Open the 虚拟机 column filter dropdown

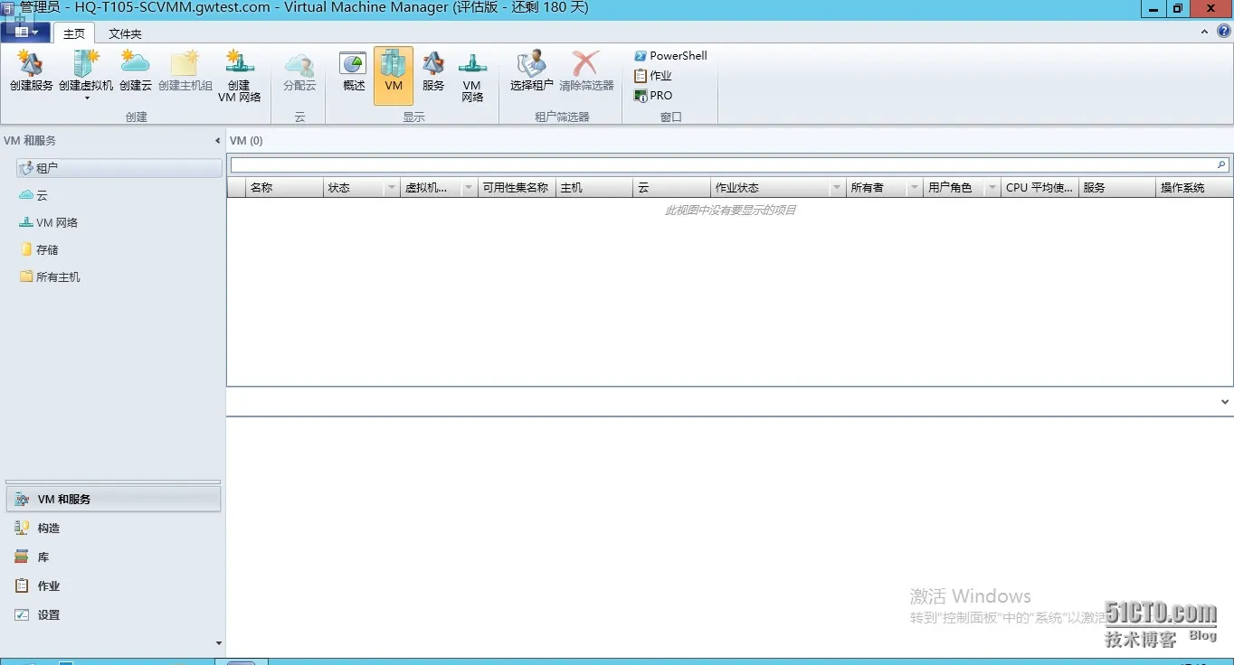[x=469, y=188]
